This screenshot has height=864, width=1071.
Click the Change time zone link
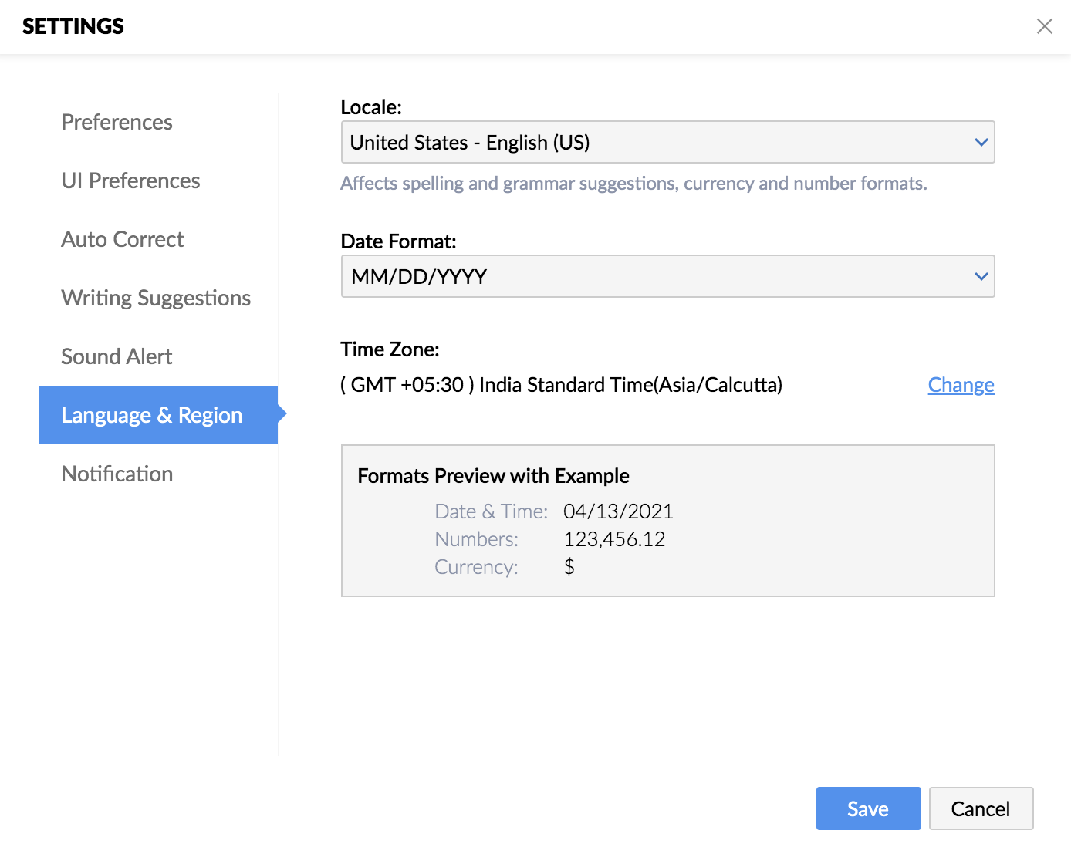pyautogui.click(x=961, y=385)
